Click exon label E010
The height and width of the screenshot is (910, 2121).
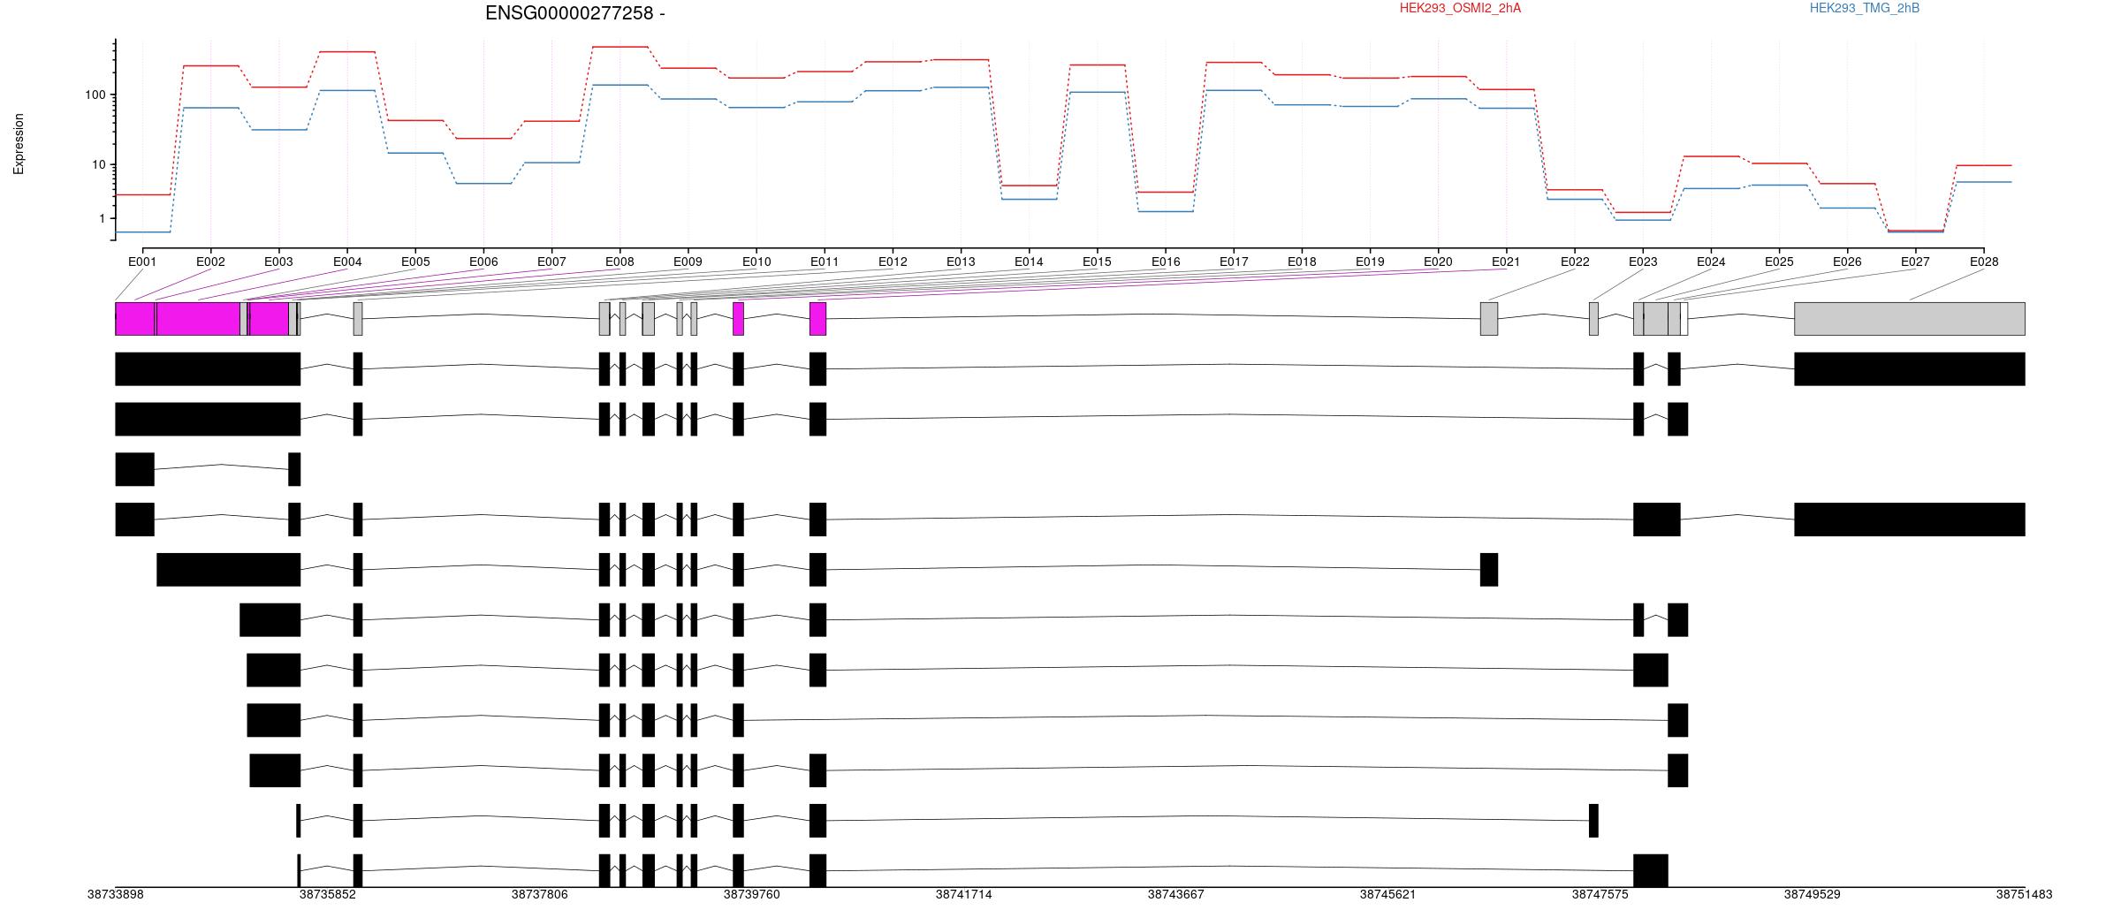756,262
